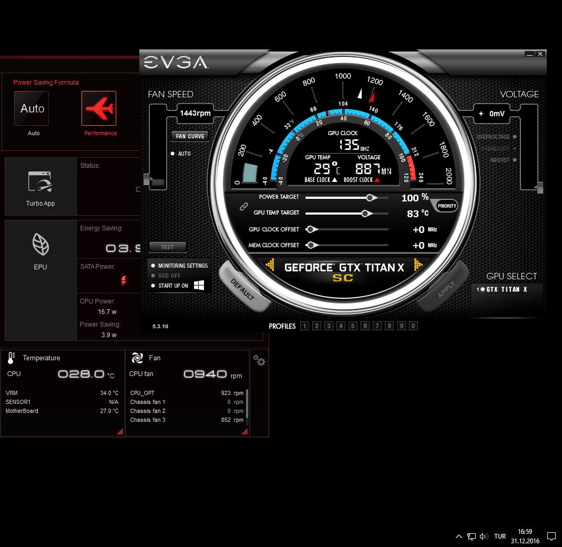Image resolution: width=562 pixels, height=547 pixels.
Task: Select profile slot 8
Action: [389, 326]
